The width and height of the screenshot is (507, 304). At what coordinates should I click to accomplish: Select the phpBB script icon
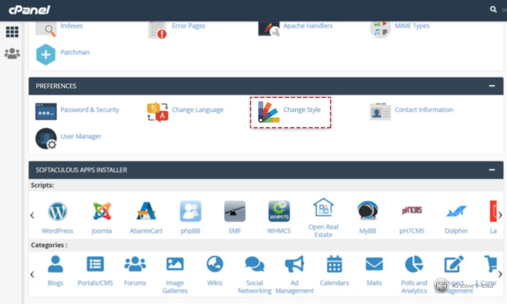191,211
